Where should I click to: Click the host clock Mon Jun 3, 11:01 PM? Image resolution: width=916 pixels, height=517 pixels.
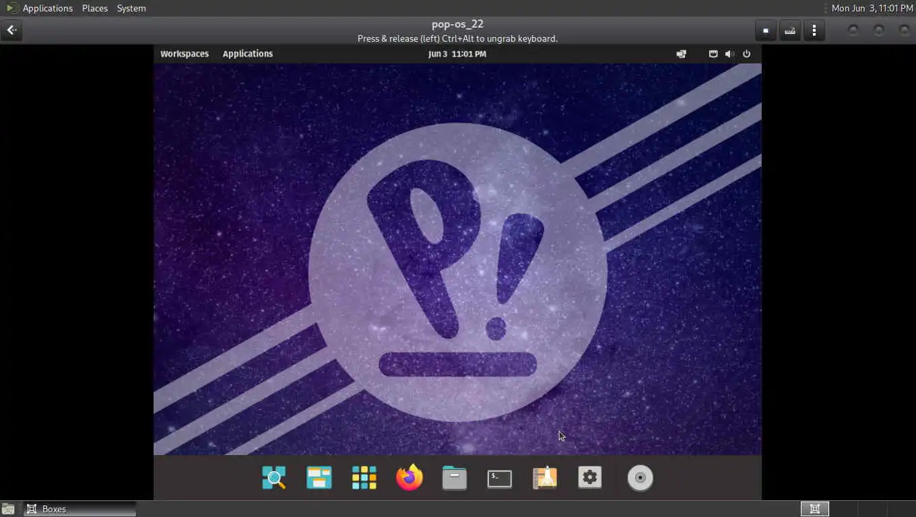tap(872, 8)
